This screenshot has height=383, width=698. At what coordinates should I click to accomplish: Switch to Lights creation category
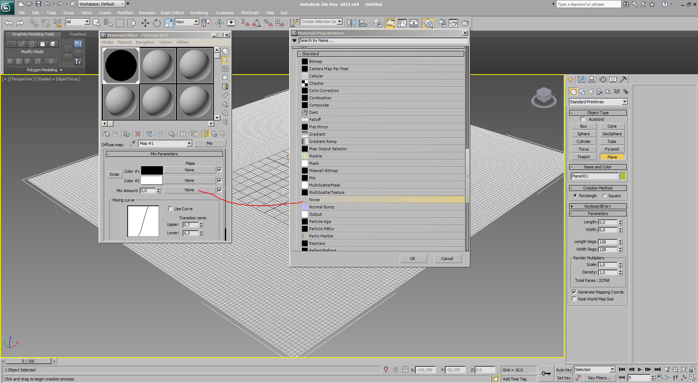tap(590, 92)
